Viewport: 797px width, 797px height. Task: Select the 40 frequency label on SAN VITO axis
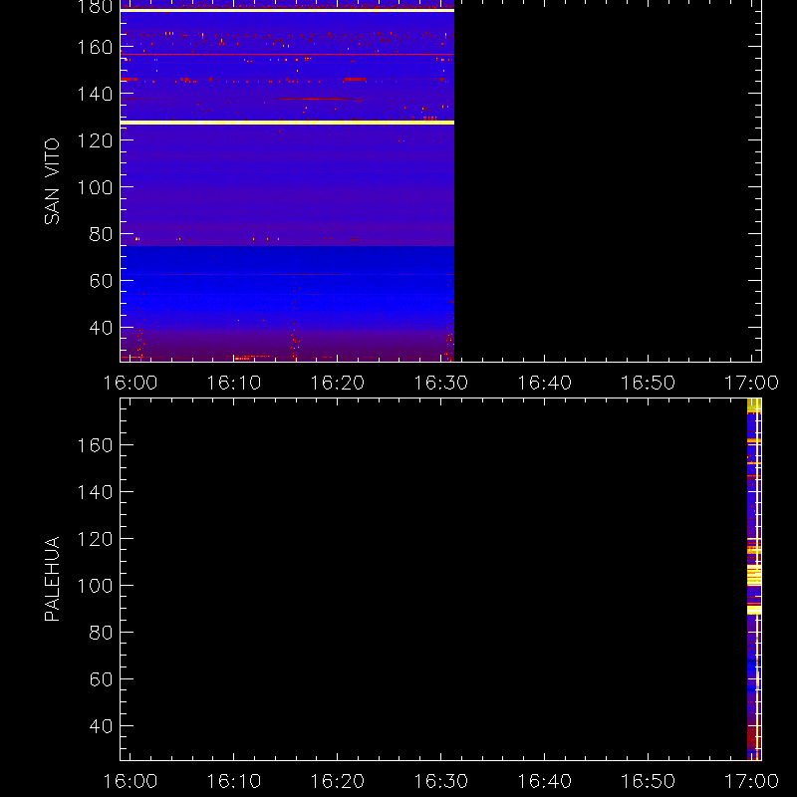pos(101,328)
